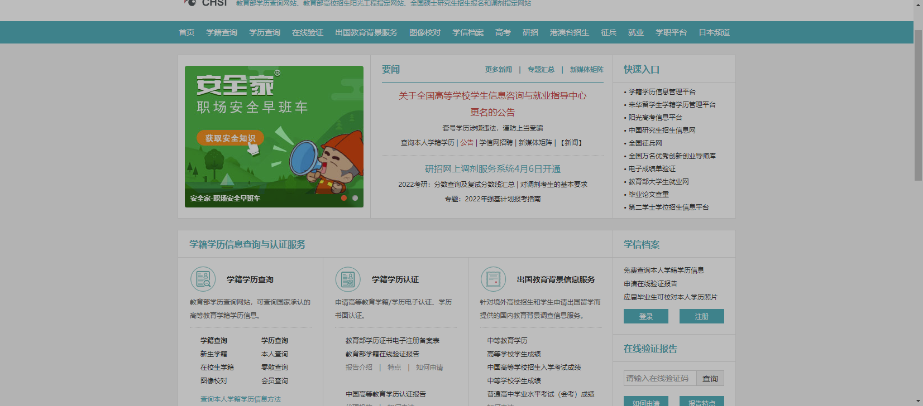The height and width of the screenshot is (406, 923).
Task: Open the 高等学校学生成绩 link
Action: pyautogui.click(x=514, y=354)
